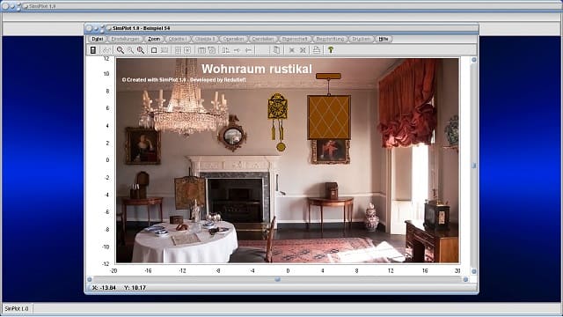Click the right end knob of bottom slider

[x=465, y=279]
